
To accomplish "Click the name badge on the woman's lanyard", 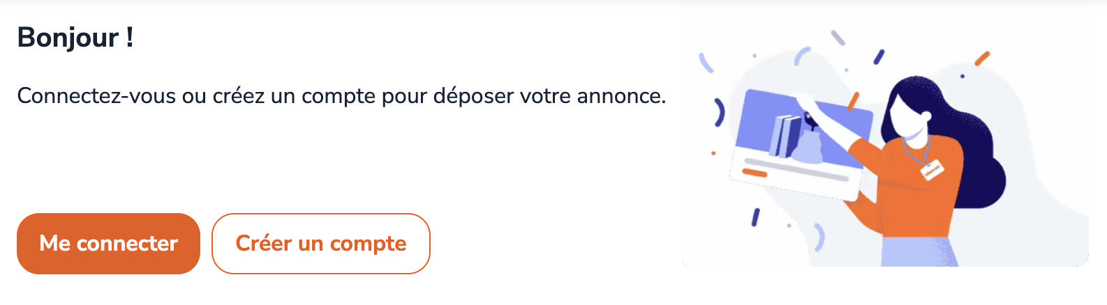I will click(931, 170).
